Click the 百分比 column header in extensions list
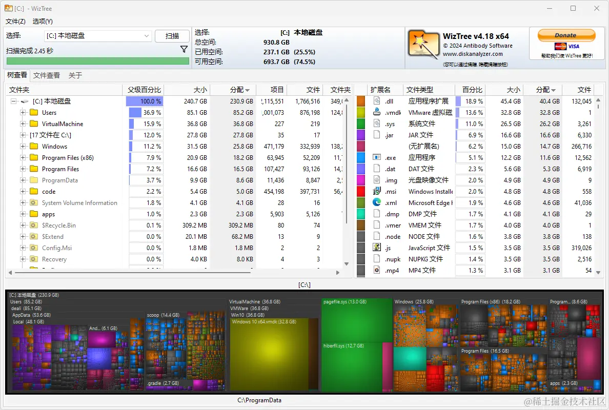This screenshot has height=410, width=609. [470, 90]
